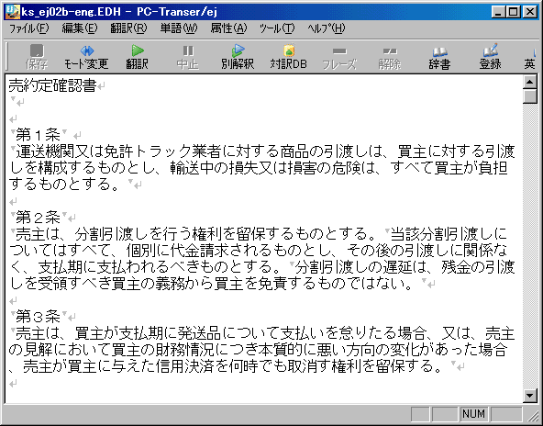Click the vertical scrollbar down arrow
The width and height of the screenshot is (543, 426).
coord(530,395)
